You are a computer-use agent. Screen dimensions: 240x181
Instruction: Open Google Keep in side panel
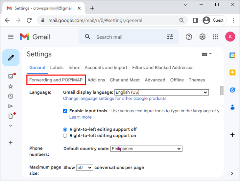pos(232,72)
